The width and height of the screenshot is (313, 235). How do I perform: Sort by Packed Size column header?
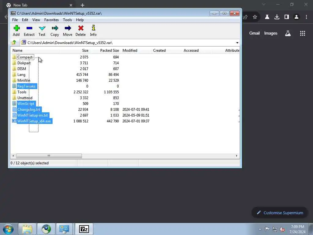click(105, 50)
